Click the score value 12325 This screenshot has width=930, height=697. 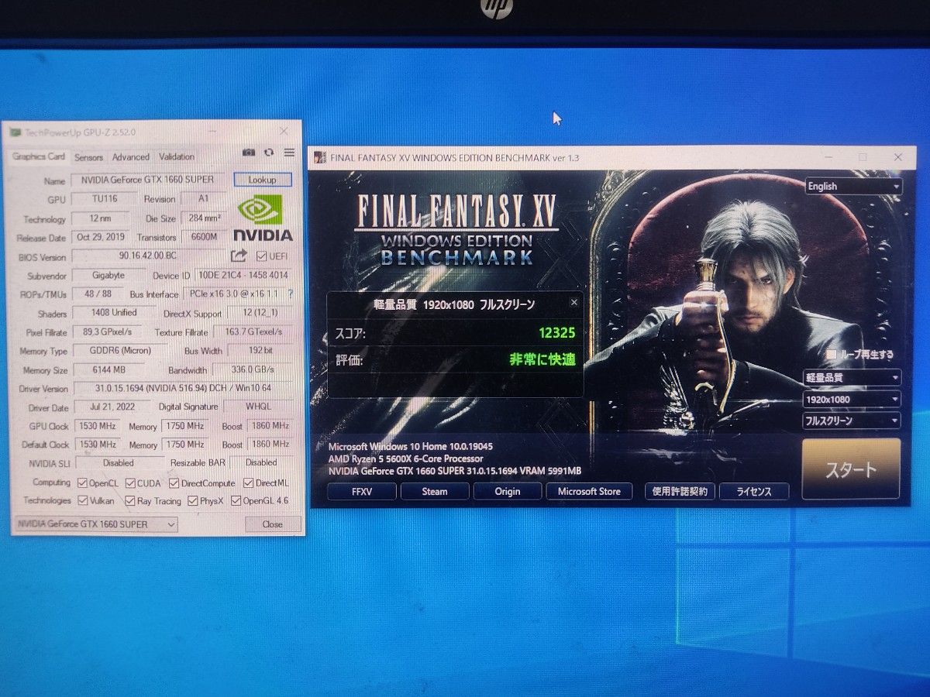[x=557, y=333]
